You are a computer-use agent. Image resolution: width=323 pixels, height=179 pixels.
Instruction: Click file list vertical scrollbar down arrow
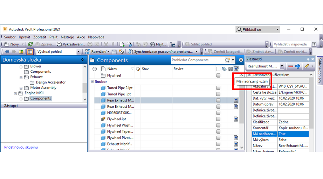tap(242, 148)
